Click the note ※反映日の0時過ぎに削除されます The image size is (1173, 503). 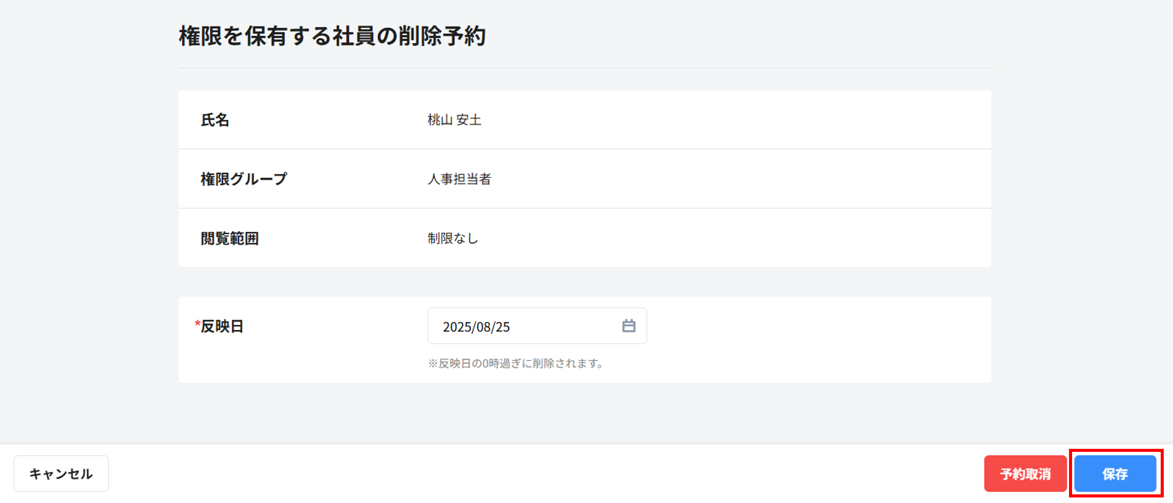[516, 363]
